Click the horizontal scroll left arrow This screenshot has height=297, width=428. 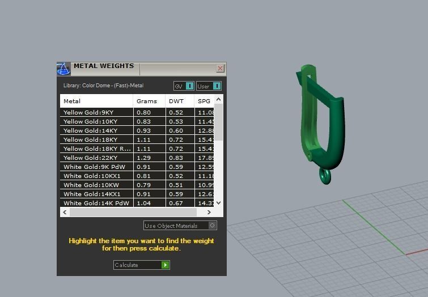[65, 212]
